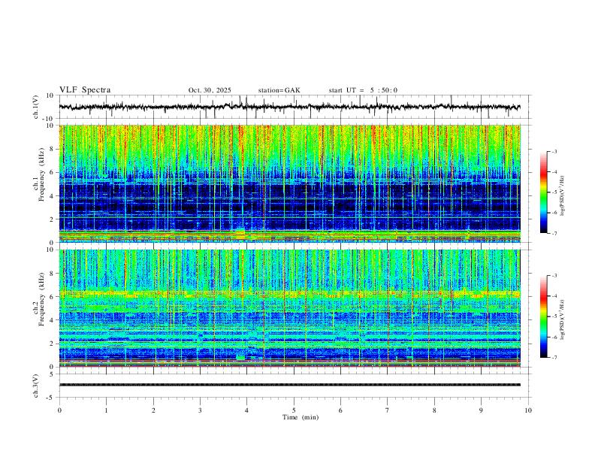Viewport: 595px width, 460px height.
Task: Click the "start UT = 5 :50: 0" text
Action: (363, 90)
